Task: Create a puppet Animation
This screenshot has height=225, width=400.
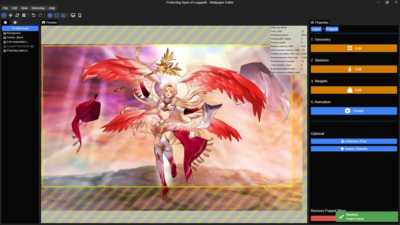Action: [354, 111]
